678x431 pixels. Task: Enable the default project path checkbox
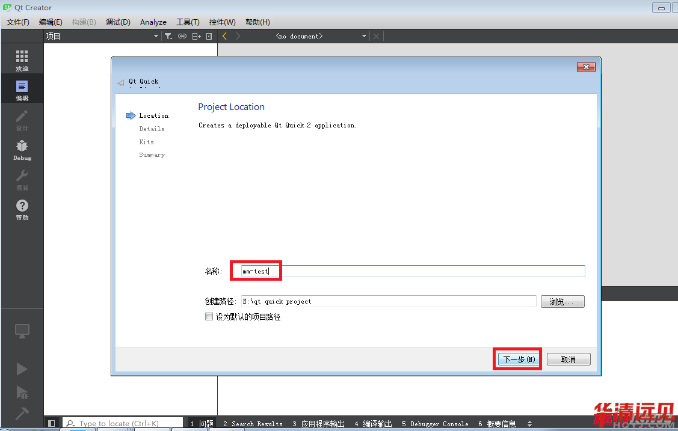pos(209,317)
